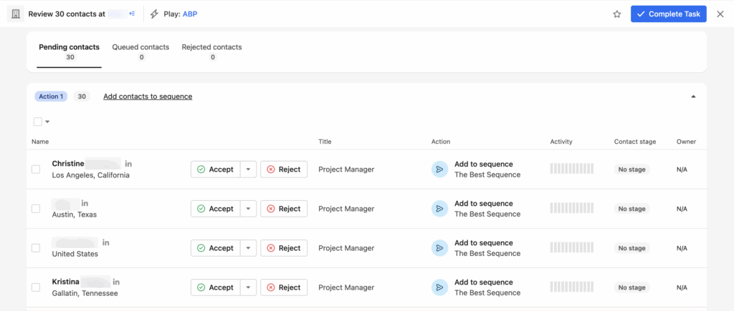Open LinkedIn icon for Austin, Texas contact

tap(85, 204)
